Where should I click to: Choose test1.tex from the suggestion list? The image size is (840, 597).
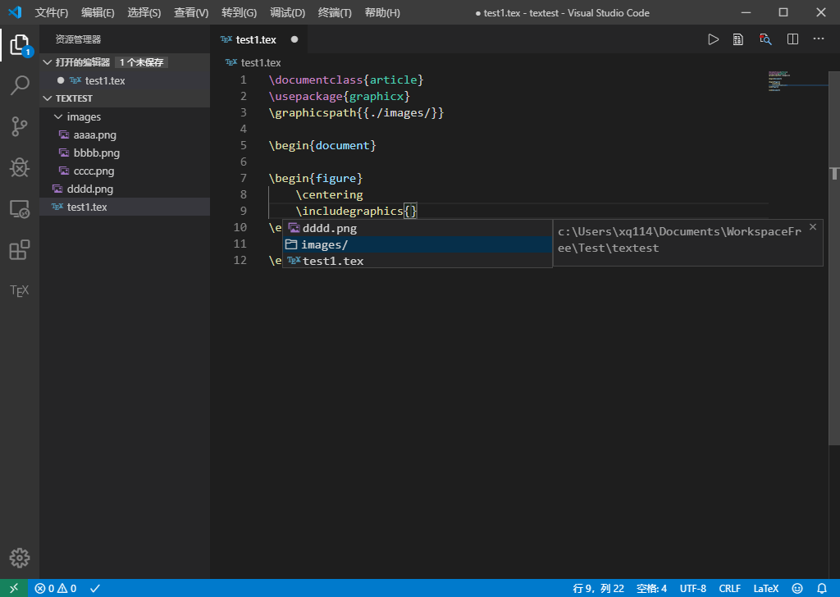418,262
